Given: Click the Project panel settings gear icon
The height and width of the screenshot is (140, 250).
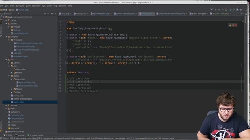Looking at the screenshot, I should 52,14.
